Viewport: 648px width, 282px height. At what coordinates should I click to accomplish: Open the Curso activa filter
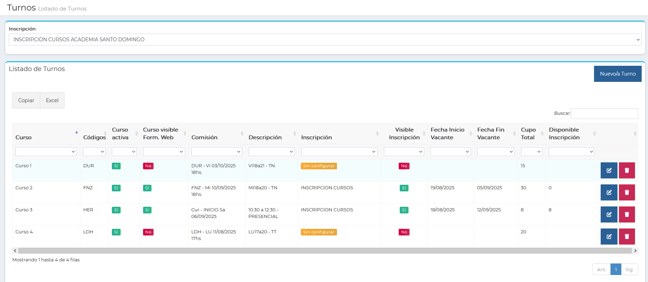click(x=124, y=151)
